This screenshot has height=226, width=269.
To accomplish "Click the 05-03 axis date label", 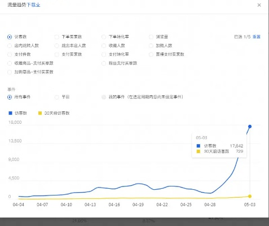I will pyautogui.click(x=250, y=205).
